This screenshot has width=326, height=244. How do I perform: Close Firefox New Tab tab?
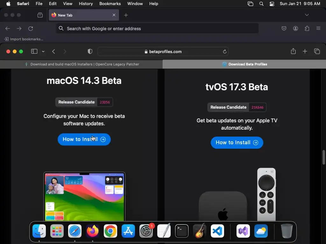click(x=114, y=15)
